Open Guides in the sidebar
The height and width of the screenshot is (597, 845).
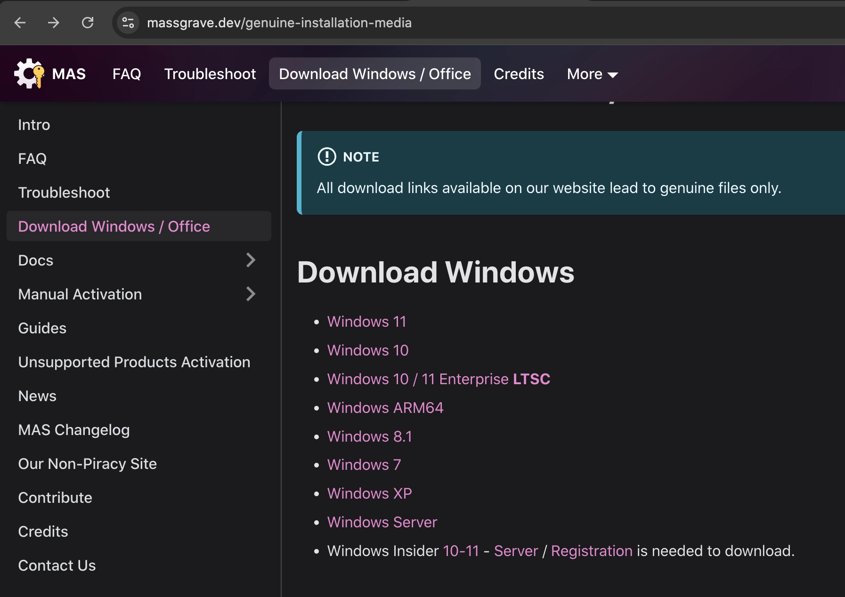(x=139, y=328)
